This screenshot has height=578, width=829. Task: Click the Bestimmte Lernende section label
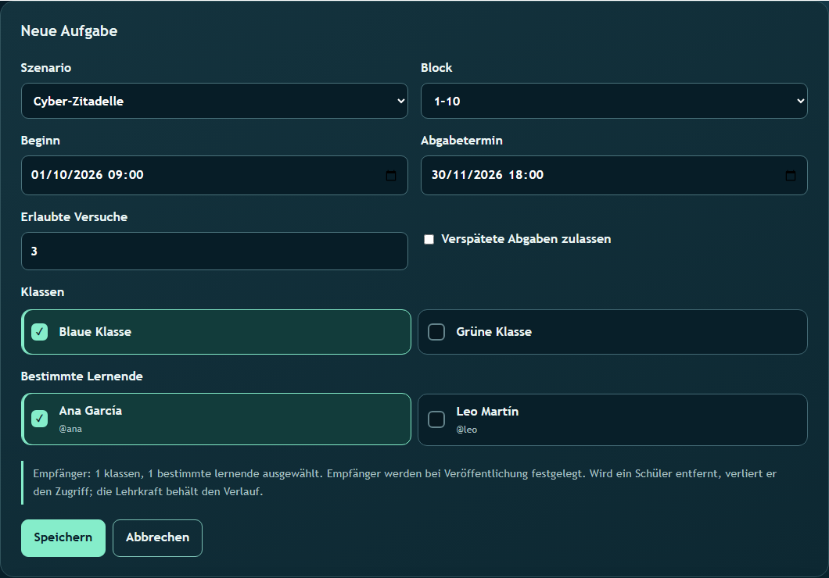coord(82,376)
